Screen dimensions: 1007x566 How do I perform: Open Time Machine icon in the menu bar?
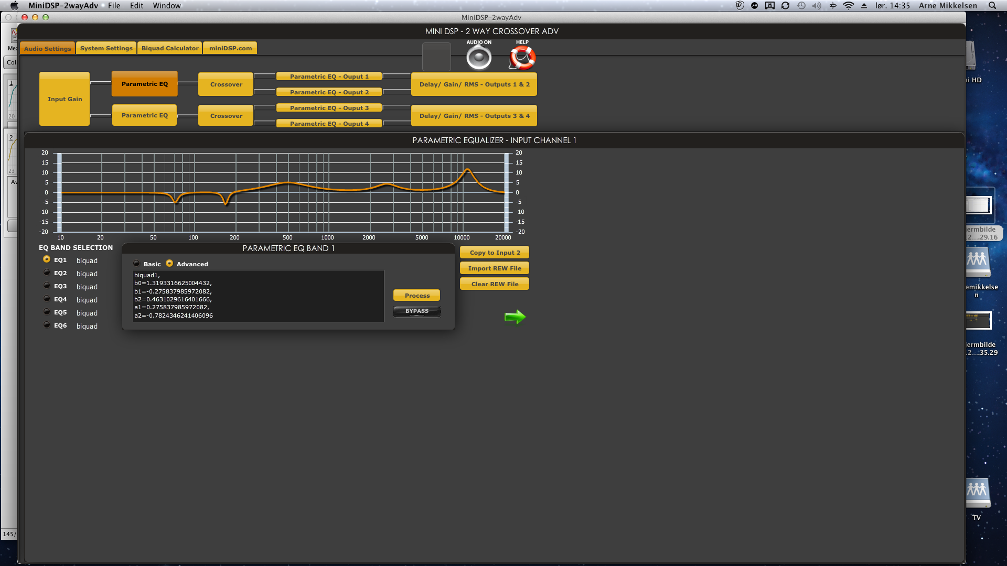801,6
